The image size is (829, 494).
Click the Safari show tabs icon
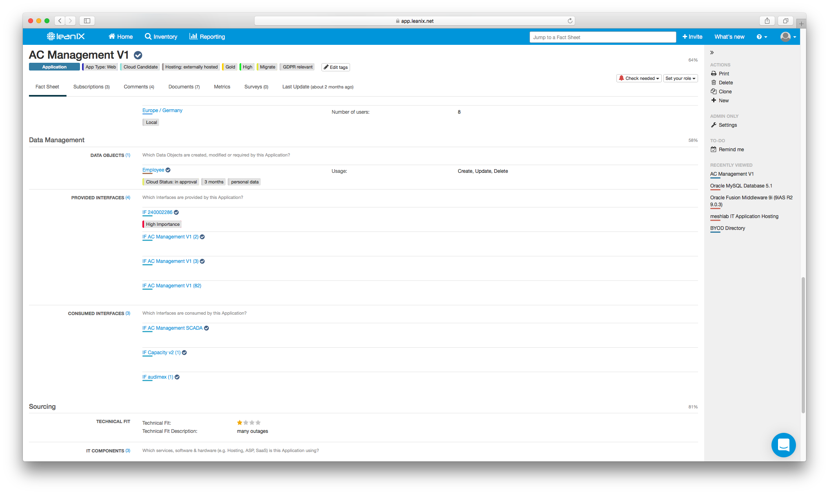pos(785,21)
